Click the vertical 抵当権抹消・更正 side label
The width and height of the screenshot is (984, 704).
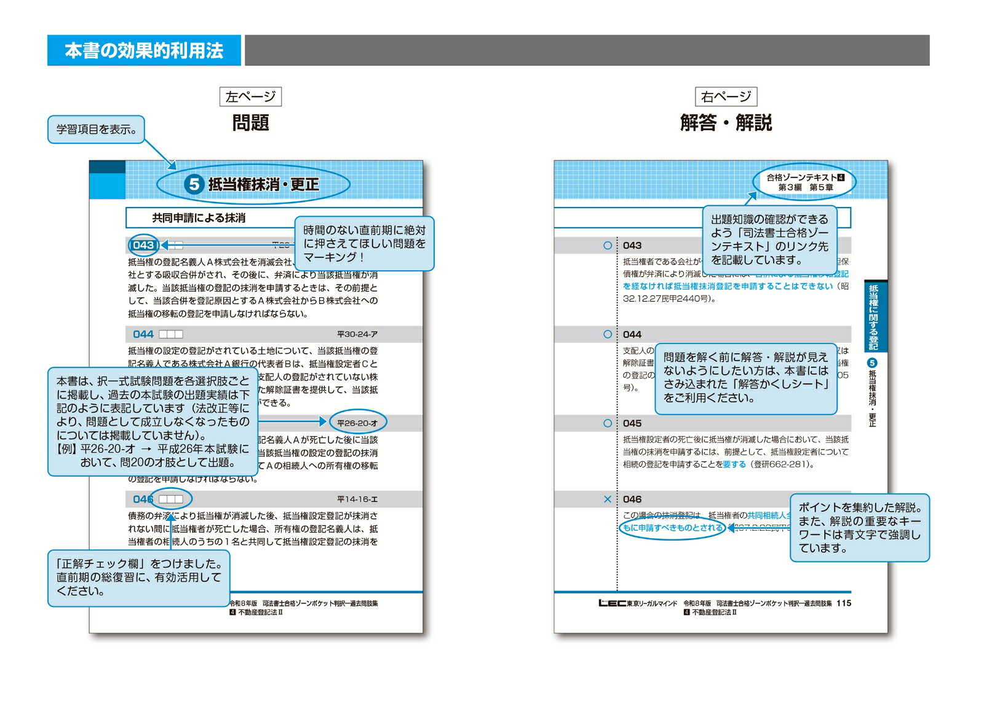click(x=872, y=399)
